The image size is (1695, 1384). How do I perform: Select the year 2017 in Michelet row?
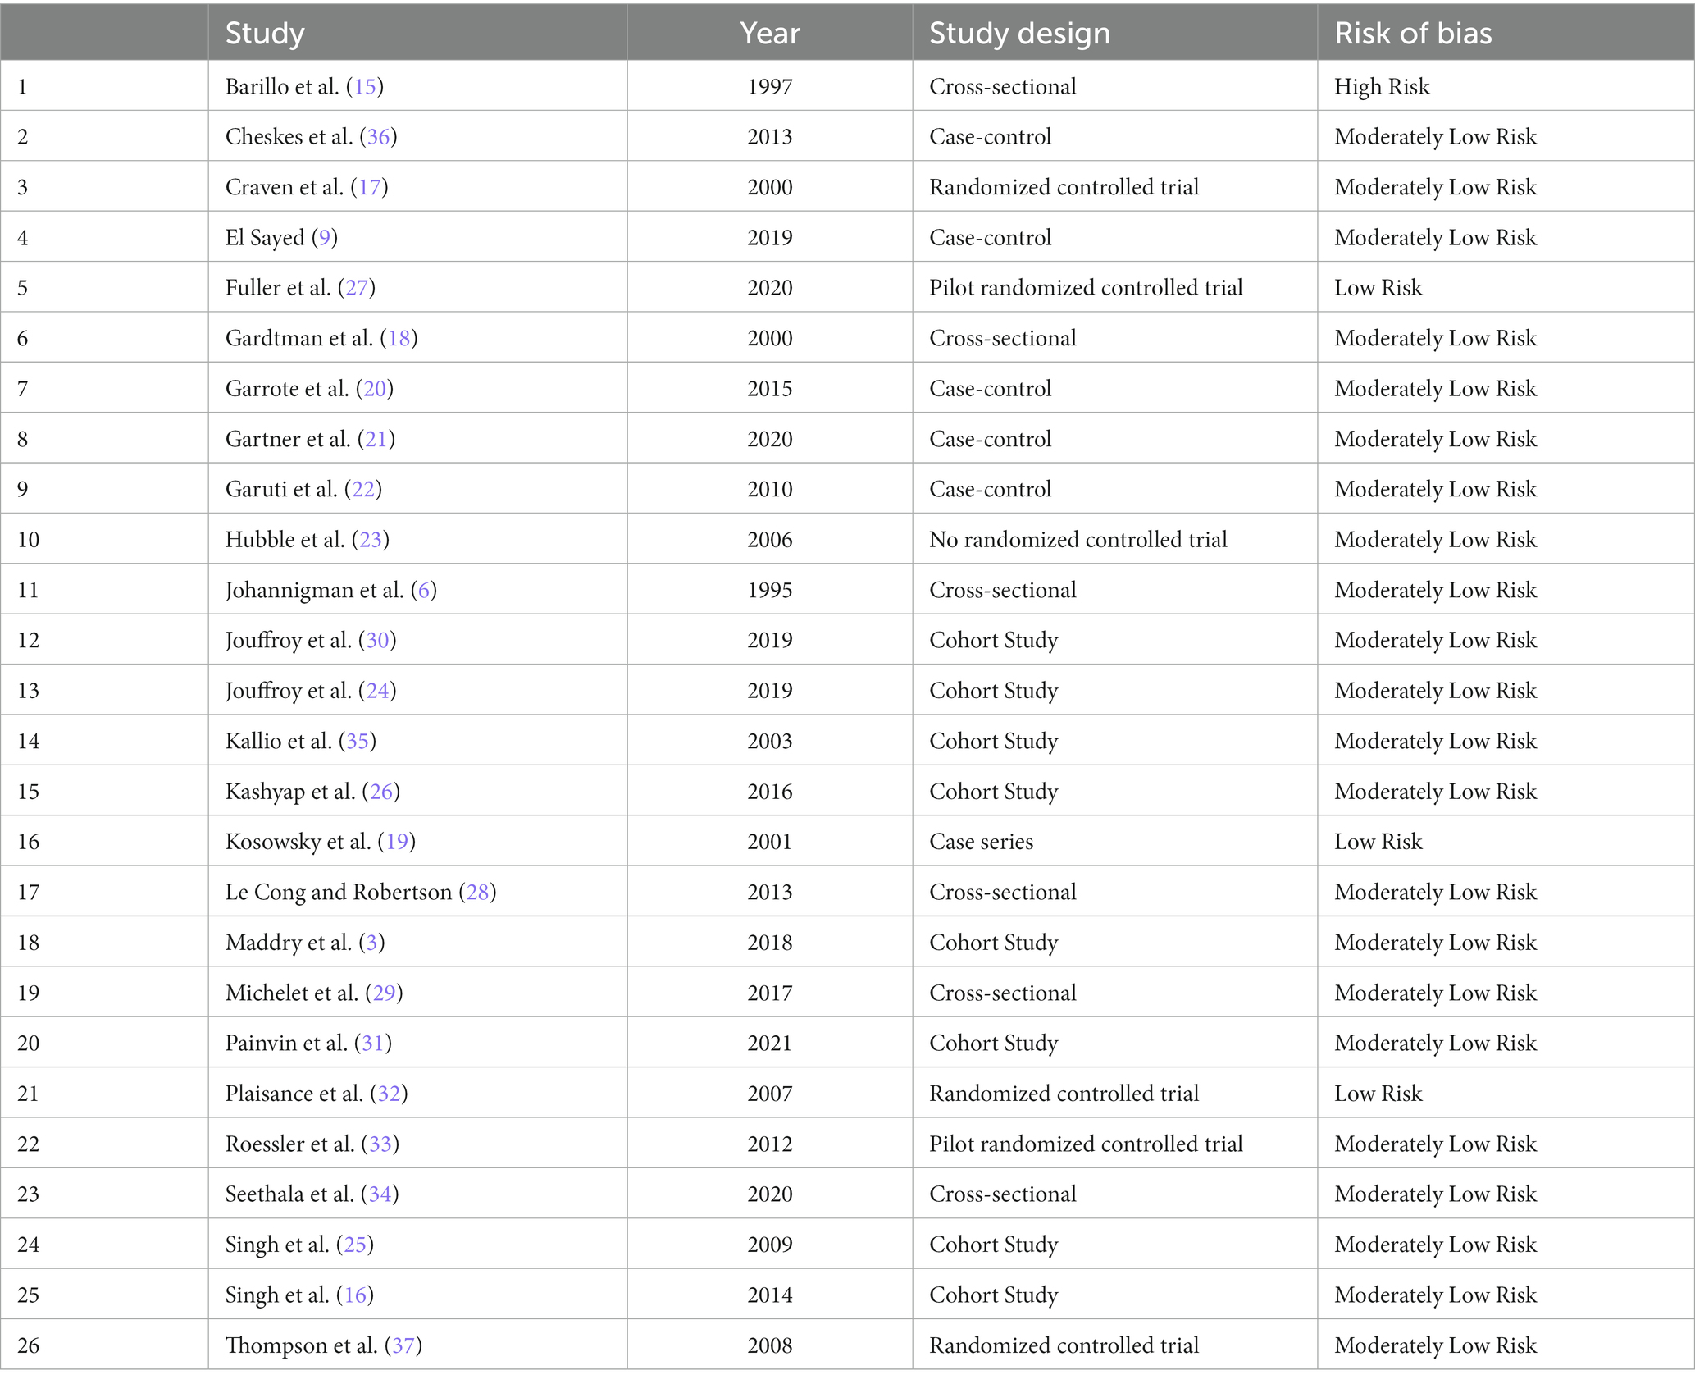tap(769, 993)
